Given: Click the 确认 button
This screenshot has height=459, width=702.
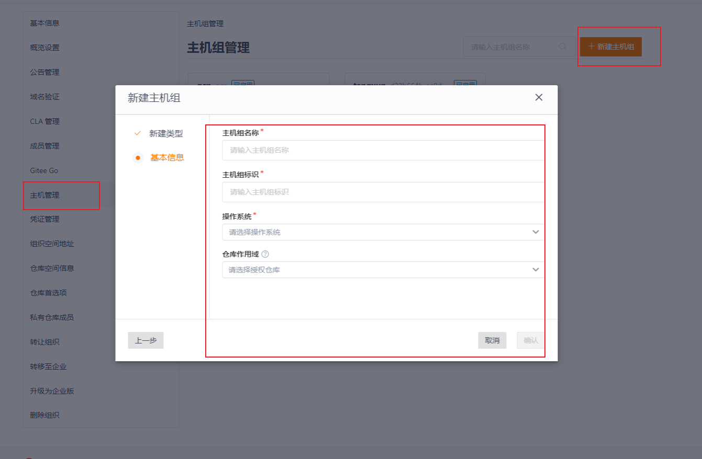Looking at the screenshot, I should click(531, 340).
